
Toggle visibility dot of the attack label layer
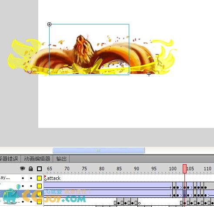pos(23,178)
